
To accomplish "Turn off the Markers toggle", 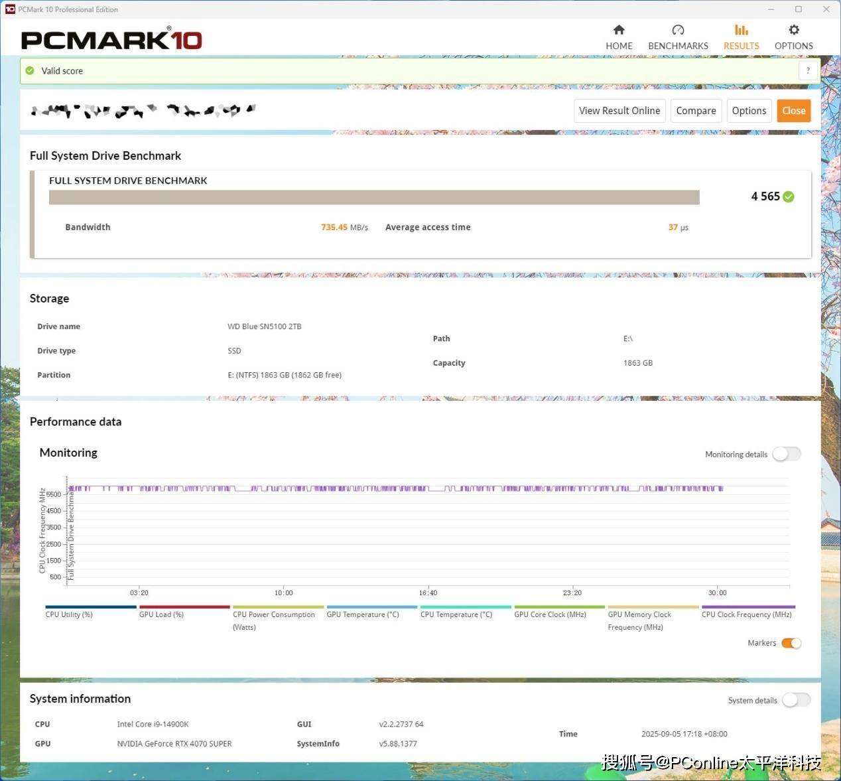I will point(791,643).
